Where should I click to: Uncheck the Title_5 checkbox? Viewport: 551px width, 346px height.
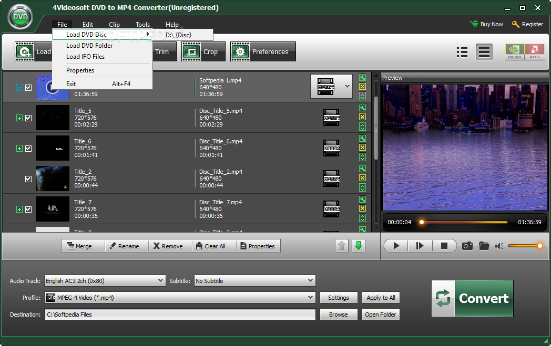(x=28, y=118)
